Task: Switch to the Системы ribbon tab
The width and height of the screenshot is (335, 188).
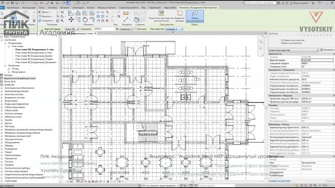Action: [x=52, y=8]
